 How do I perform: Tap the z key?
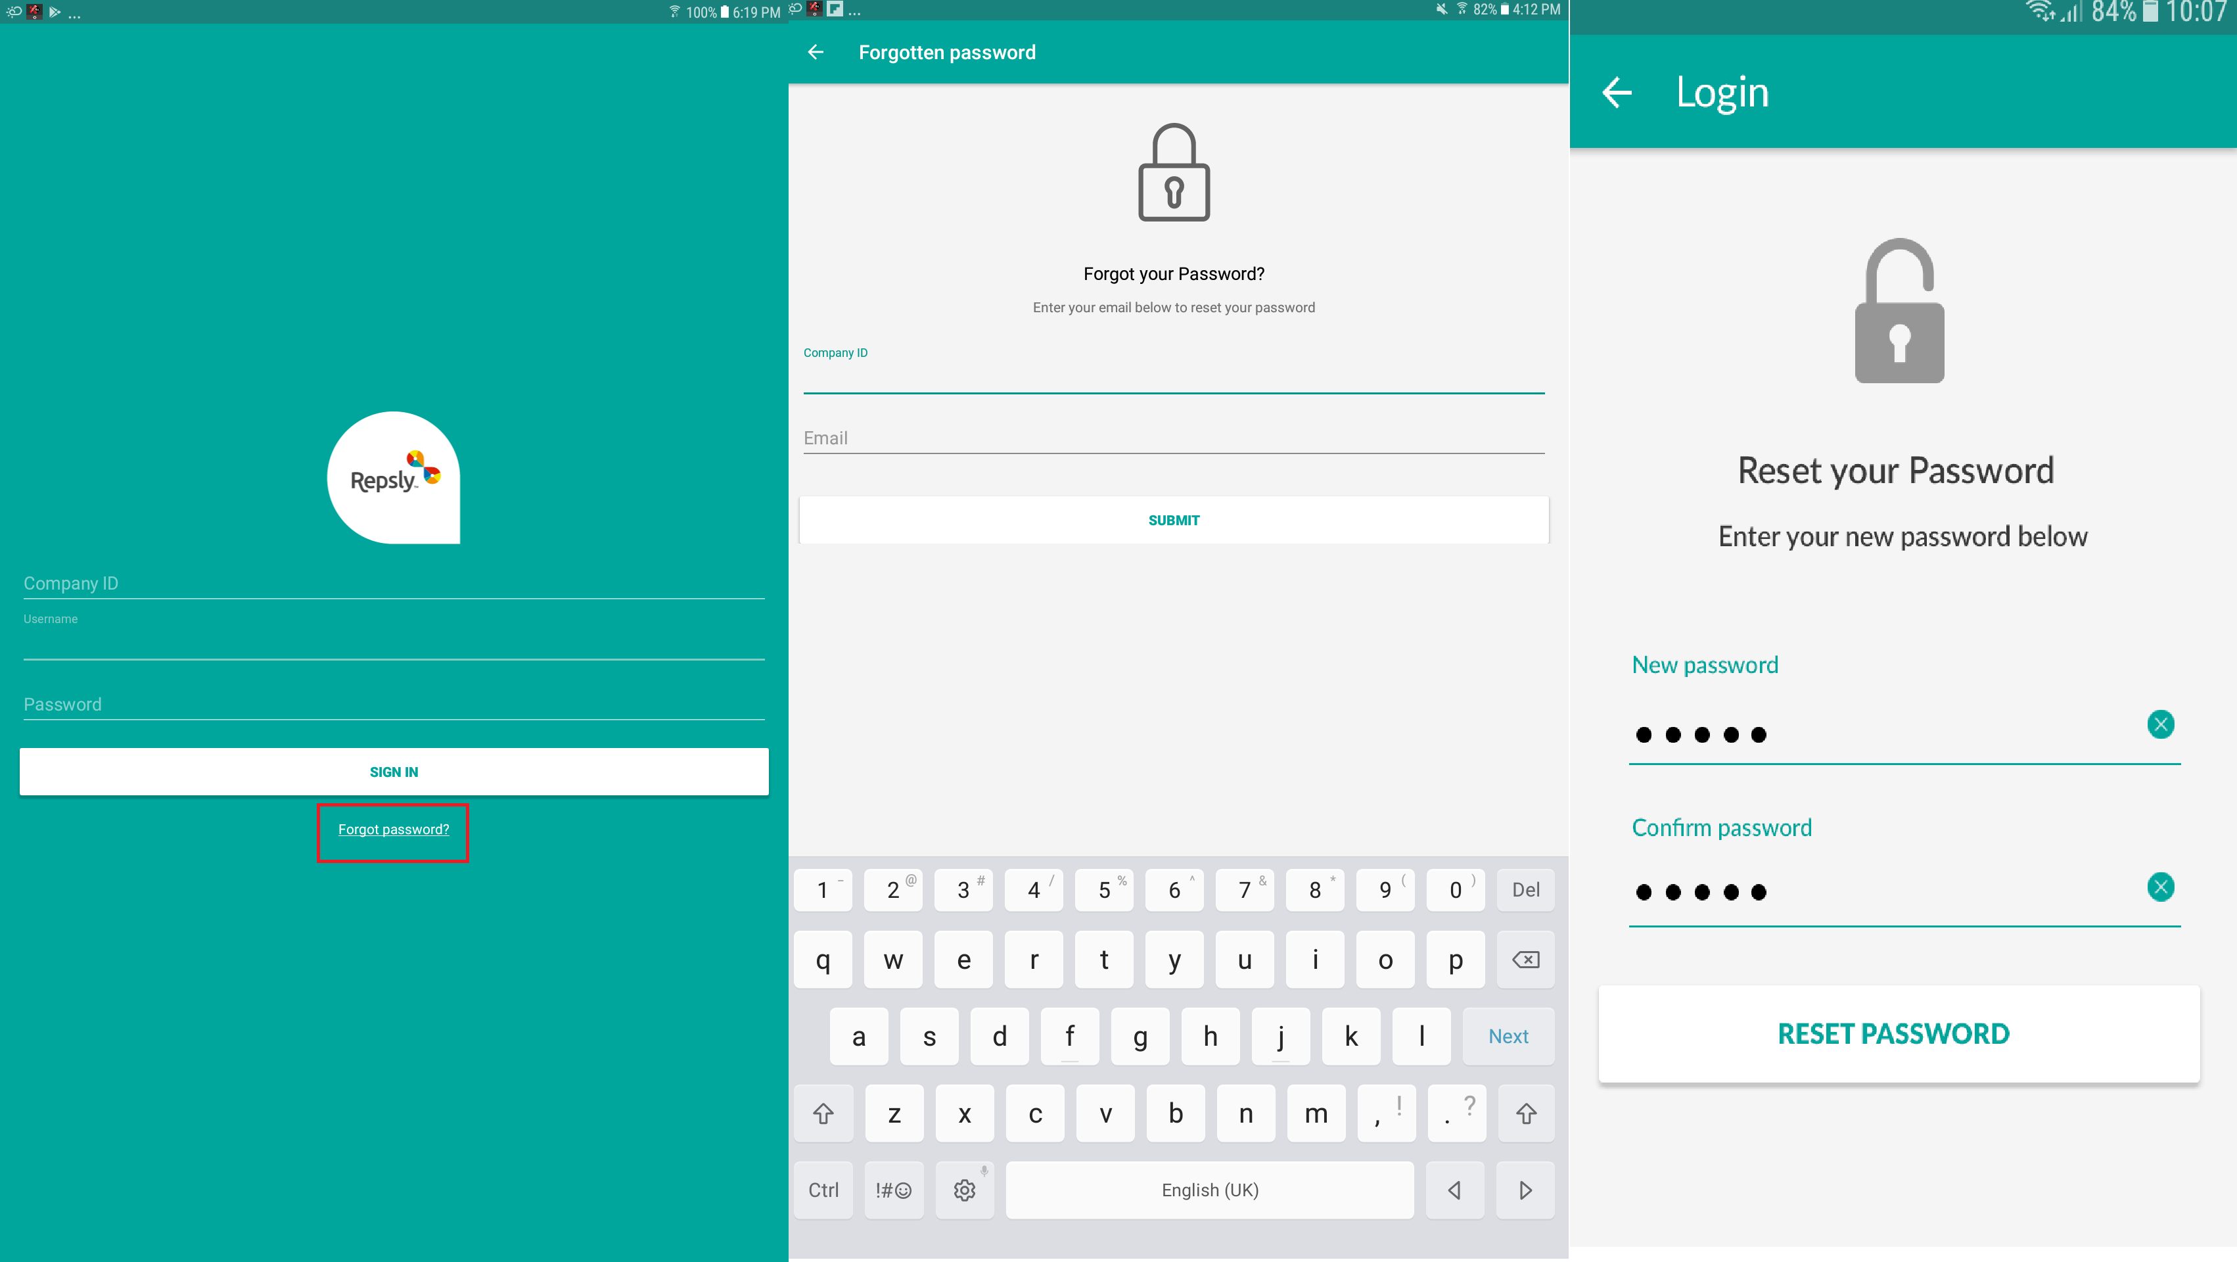[894, 1113]
